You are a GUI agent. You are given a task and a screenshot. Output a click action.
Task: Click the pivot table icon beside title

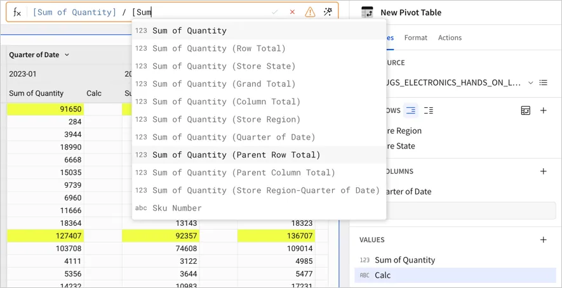point(367,13)
